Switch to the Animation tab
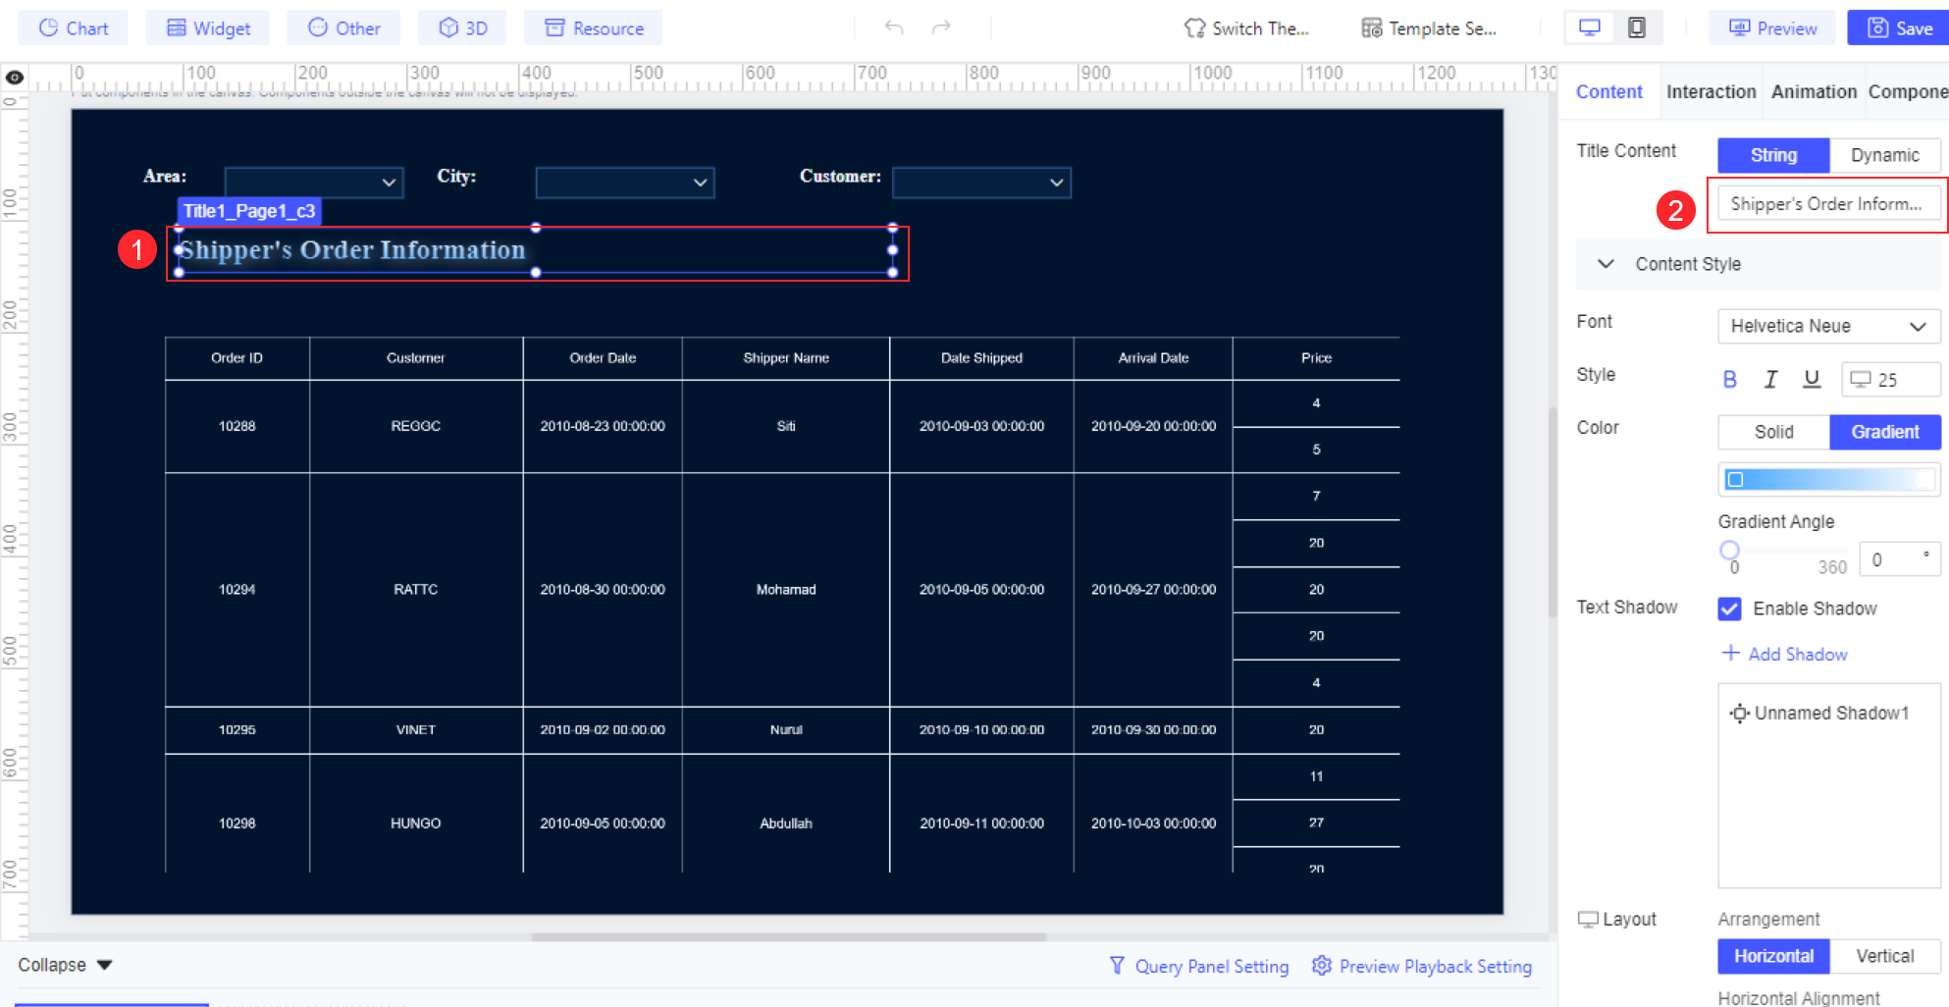Viewport: 1949px width, 1007px height. point(1814,91)
